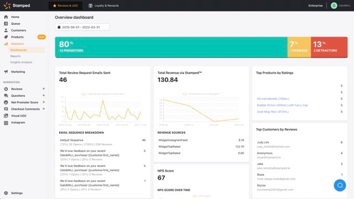Open the date range picker field
354x199 pixels.
coord(82,27)
